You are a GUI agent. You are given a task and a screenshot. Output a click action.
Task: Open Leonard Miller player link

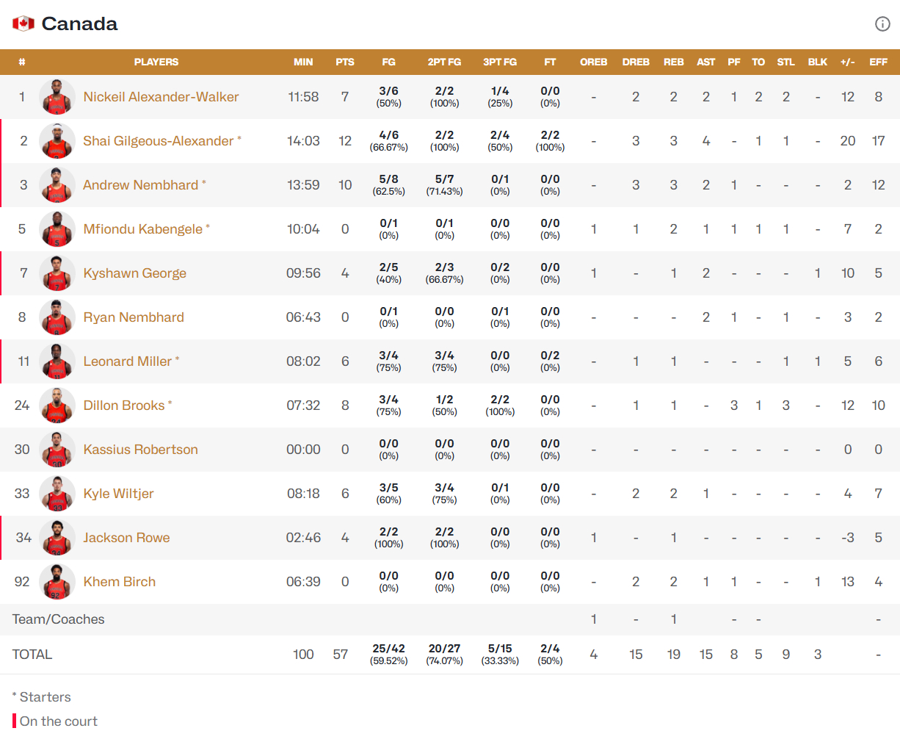pos(127,361)
